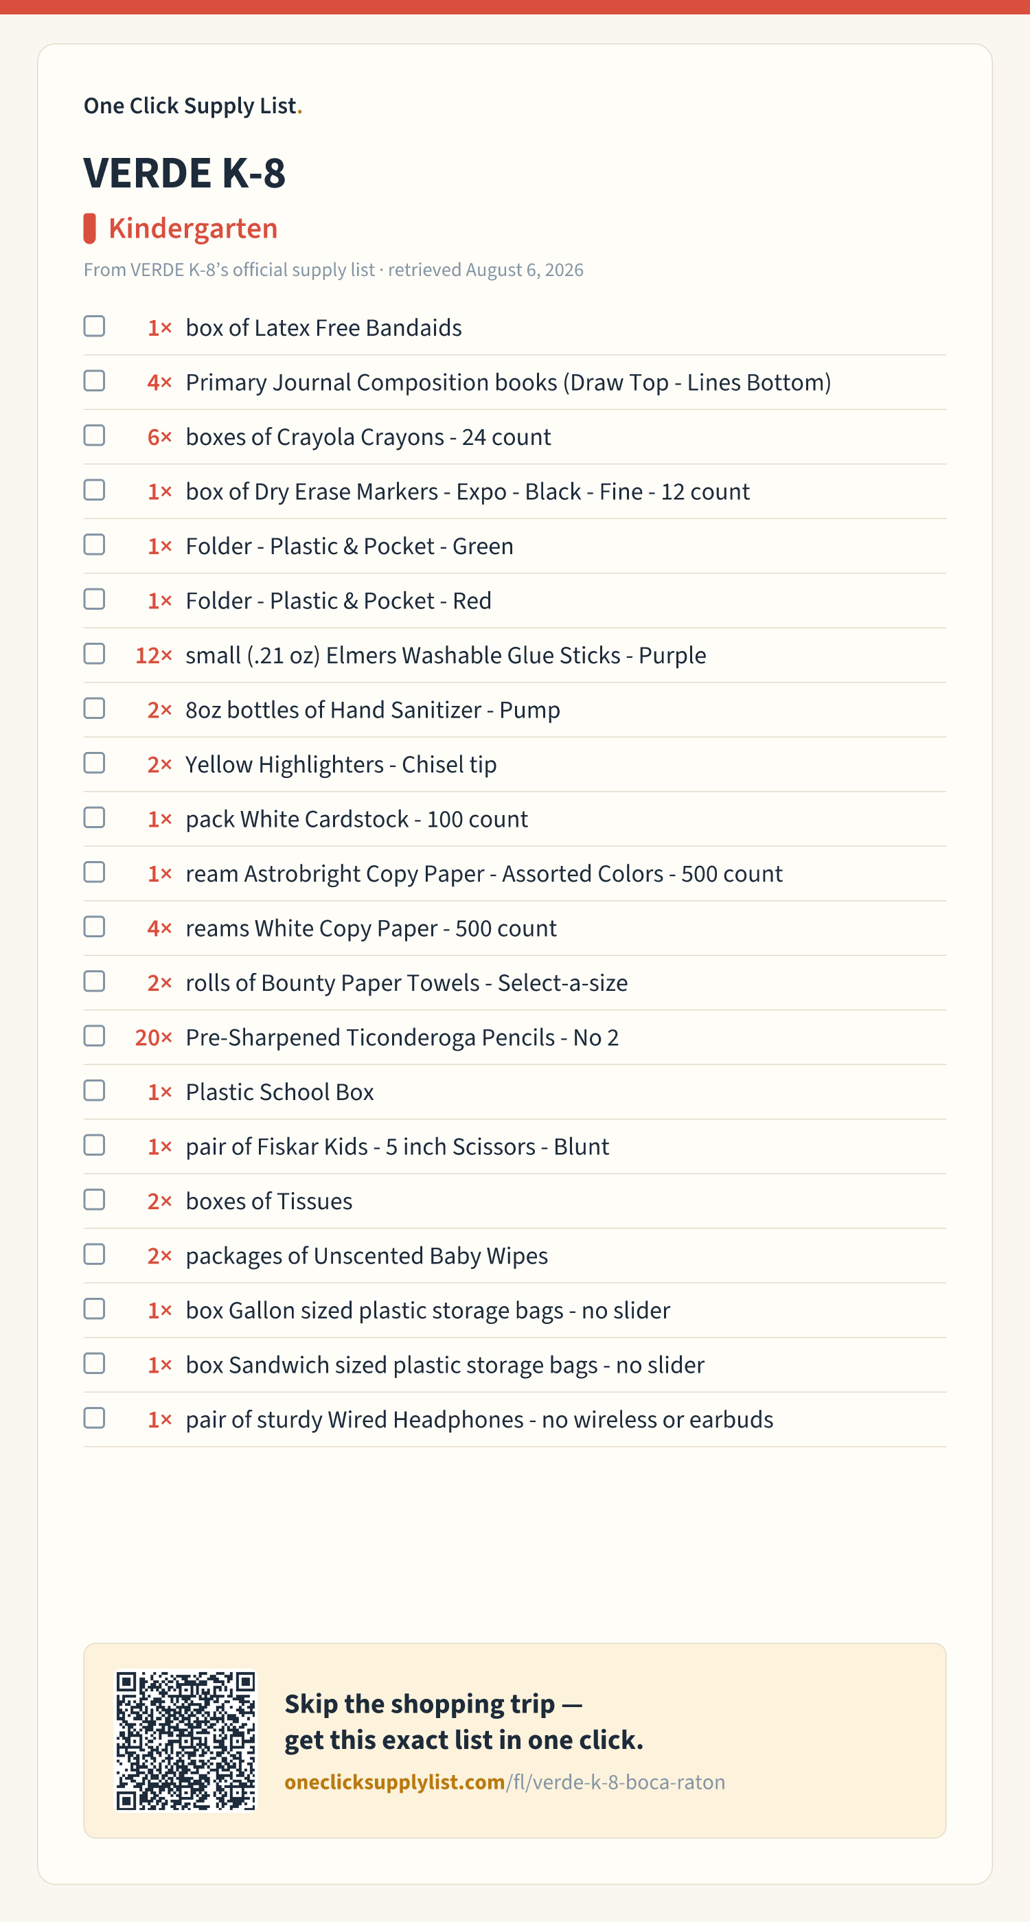1030x1922 pixels.
Task: Tick the Ticonderoga Pencils No 2 checkbox
Action: pos(94,1036)
